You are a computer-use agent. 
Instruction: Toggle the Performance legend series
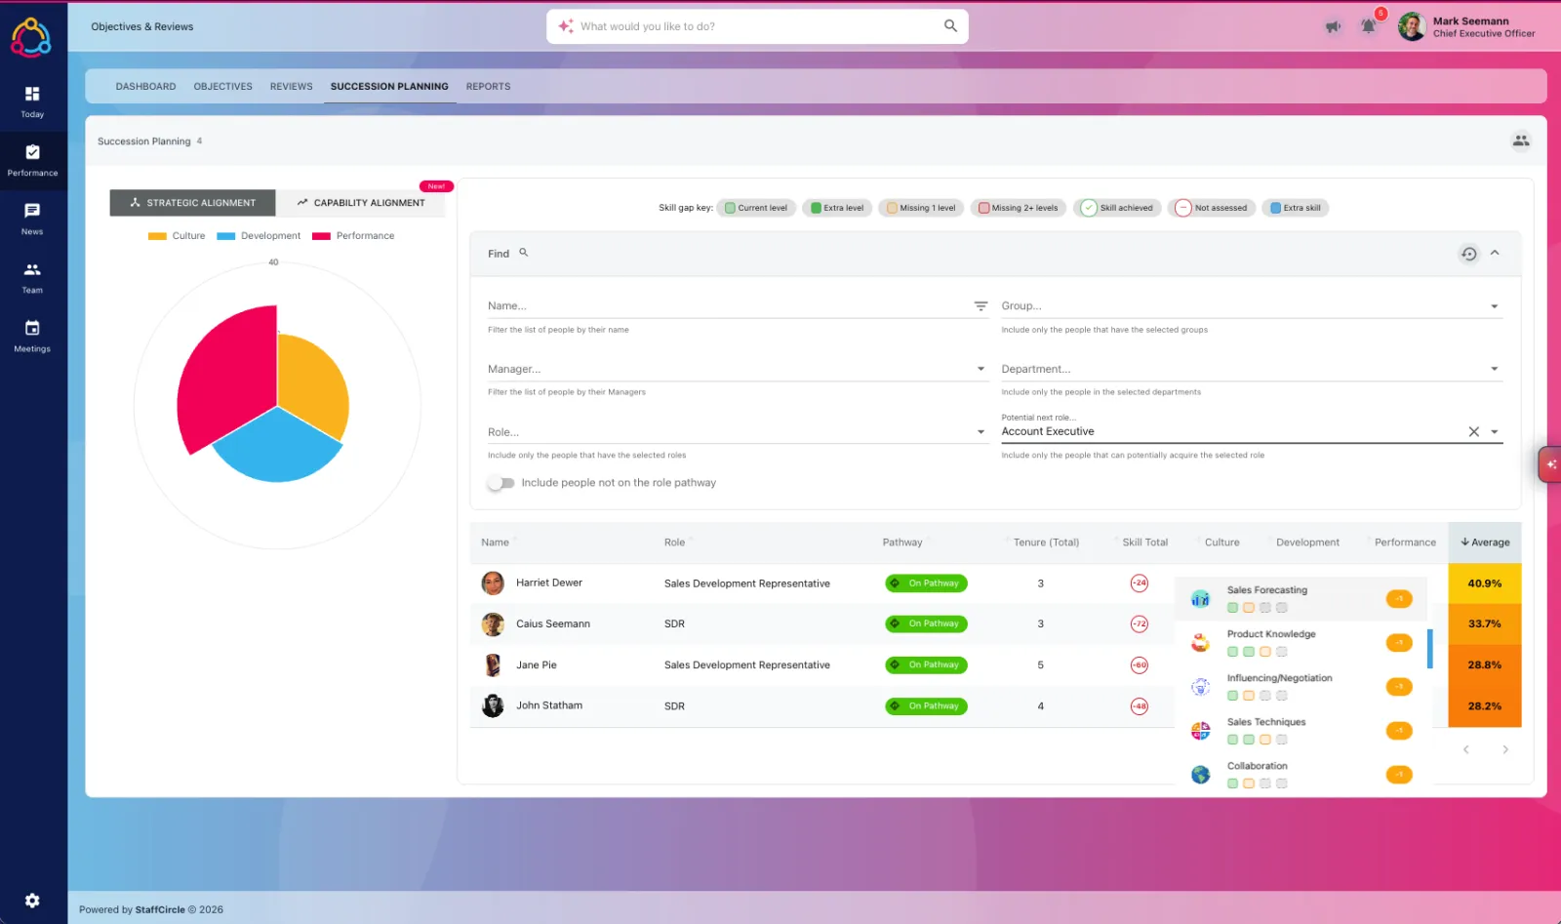coord(353,236)
